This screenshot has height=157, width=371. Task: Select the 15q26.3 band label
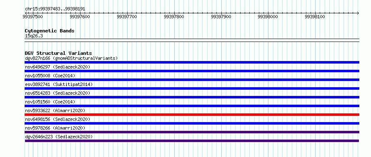click(34, 36)
